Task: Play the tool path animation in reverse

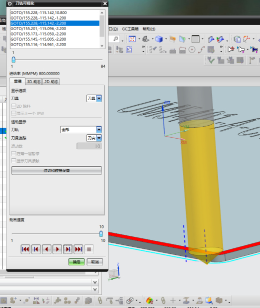Action: click(46, 249)
